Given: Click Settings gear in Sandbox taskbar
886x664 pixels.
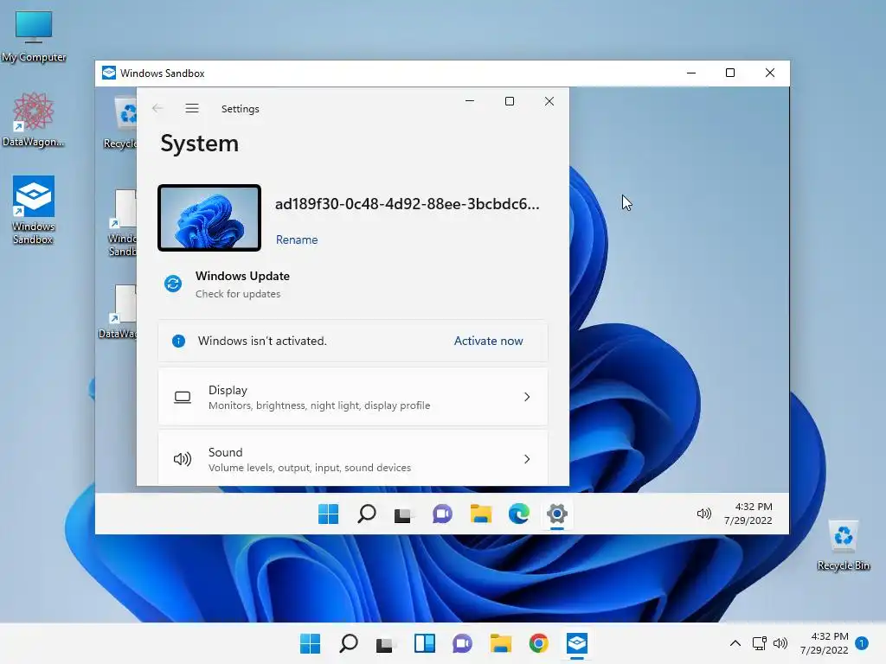Looking at the screenshot, I should [x=557, y=514].
